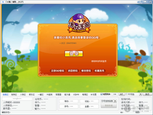Open the 人物区 tab
The height and width of the screenshot is (115, 153).
23,95
